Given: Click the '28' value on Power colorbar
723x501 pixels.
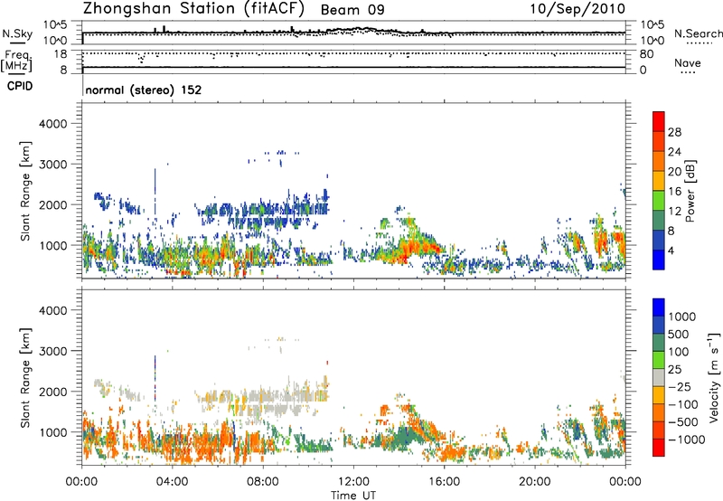Looking at the screenshot, I should tap(674, 132).
